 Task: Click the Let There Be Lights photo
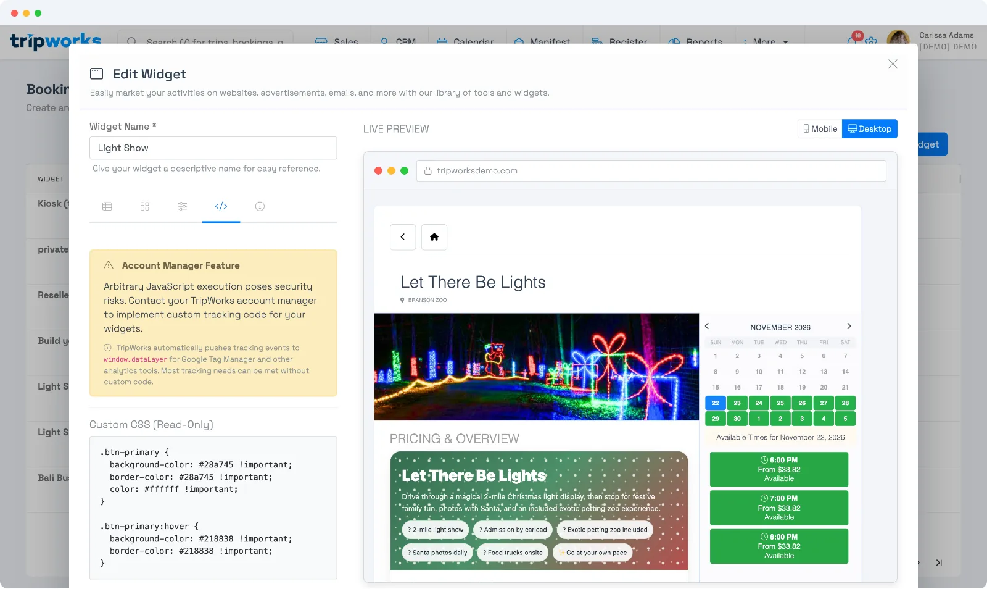(x=537, y=367)
